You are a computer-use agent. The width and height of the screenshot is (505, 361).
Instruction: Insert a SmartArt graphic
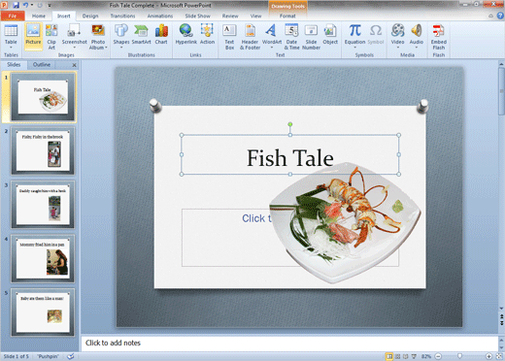[x=141, y=35]
